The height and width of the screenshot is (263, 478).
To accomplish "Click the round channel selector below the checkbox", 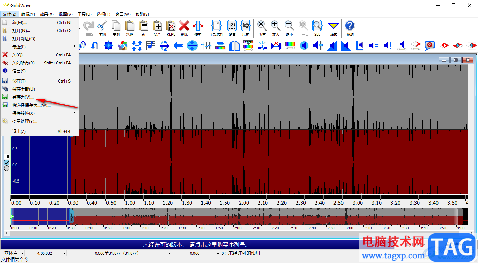I will pos(7,168).
